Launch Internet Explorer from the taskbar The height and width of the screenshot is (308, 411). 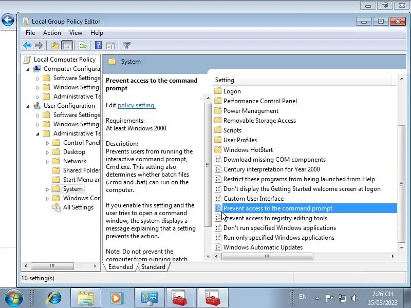click(54, 298)
